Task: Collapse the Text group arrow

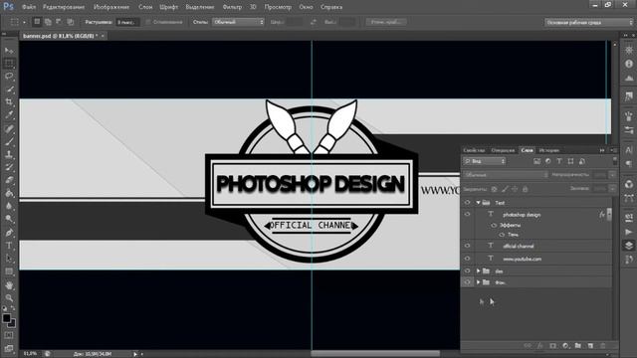Action: tap(479, 203)
